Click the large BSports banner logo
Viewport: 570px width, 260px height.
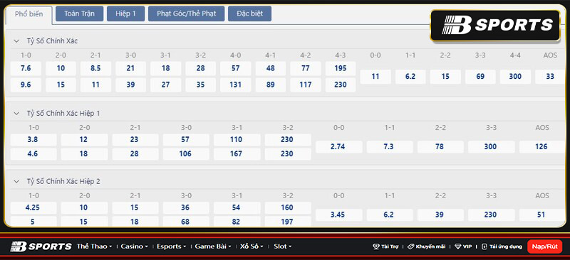pos(495,26)
